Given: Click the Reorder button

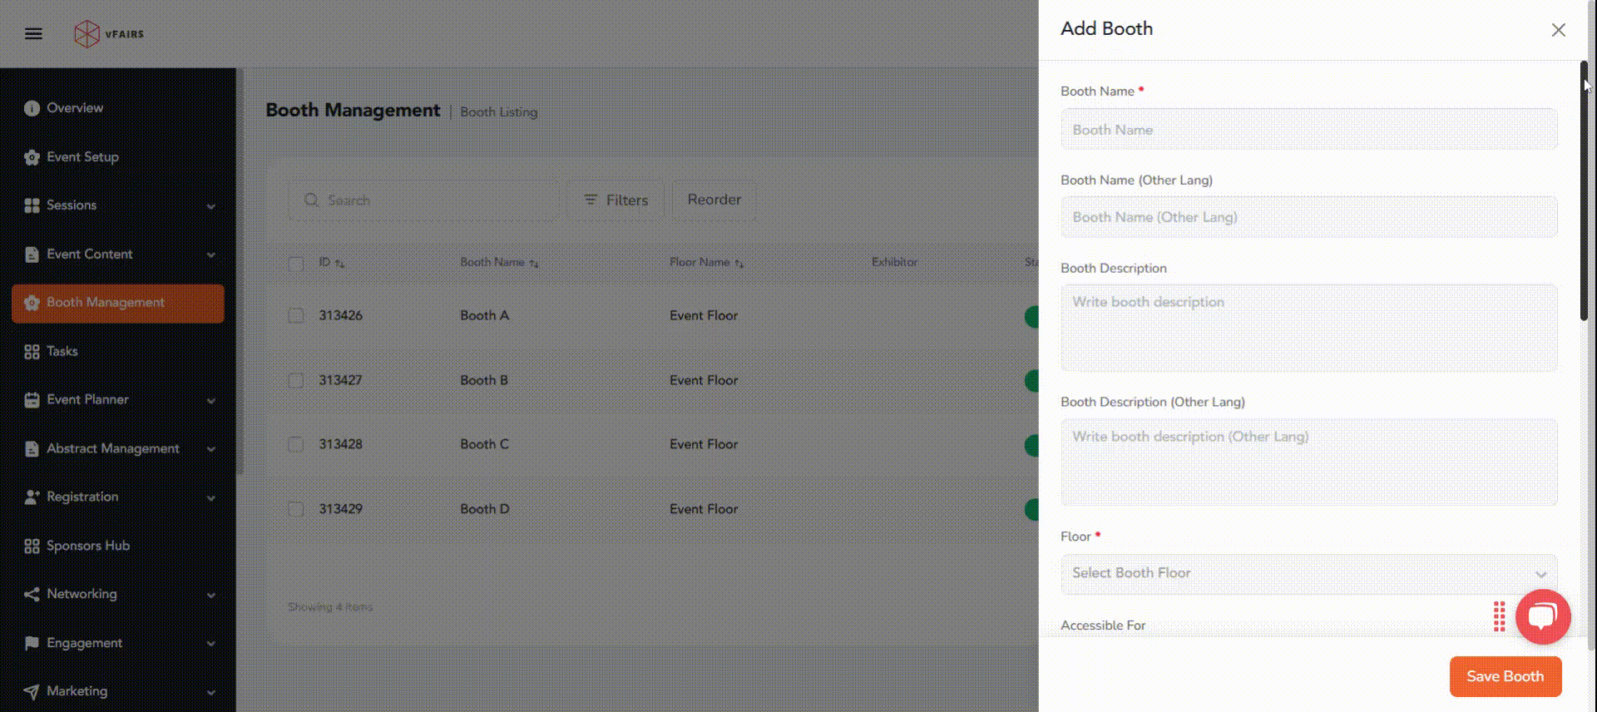Looking at the screenshot, I should click(714, 200).
